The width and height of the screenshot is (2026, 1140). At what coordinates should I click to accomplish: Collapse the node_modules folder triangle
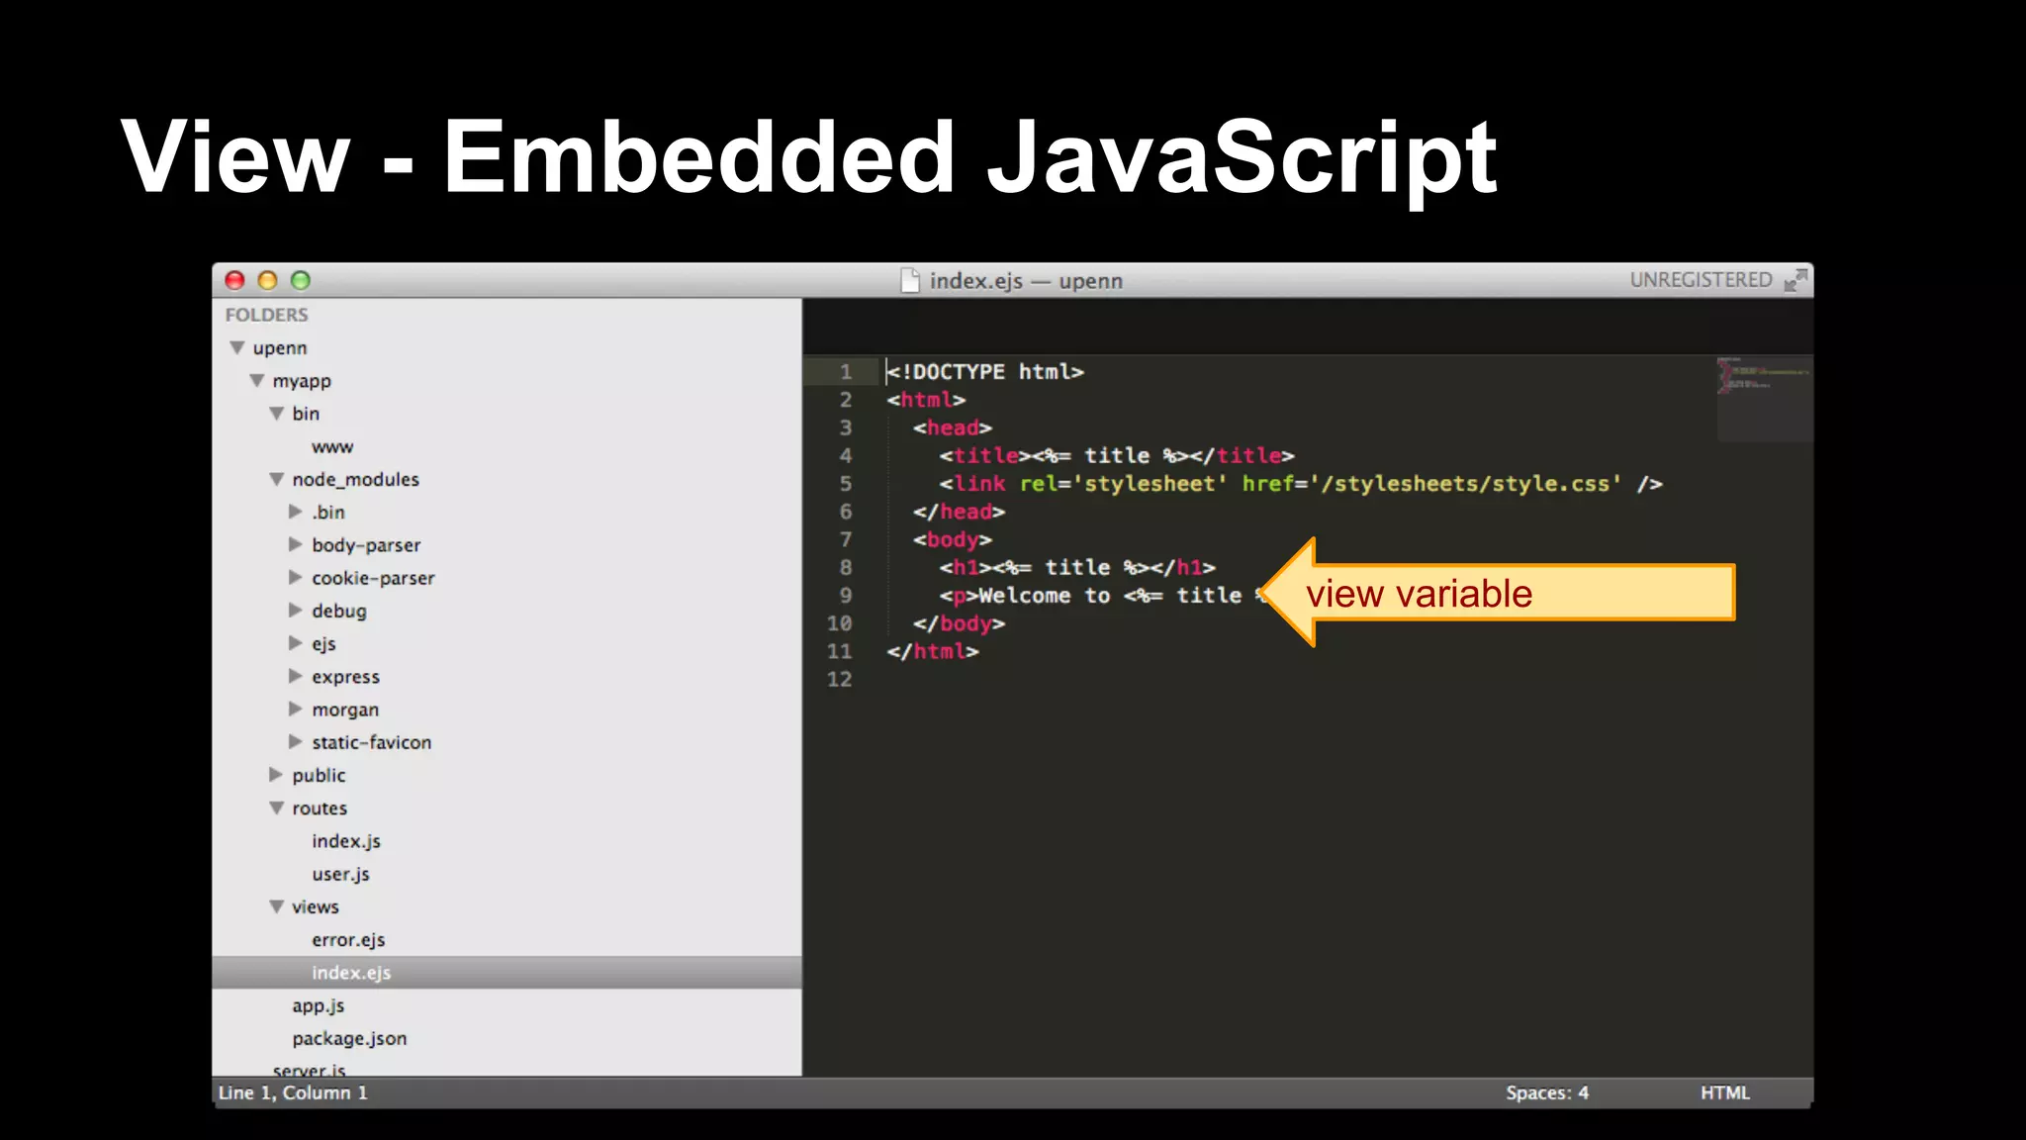[277, 479]
